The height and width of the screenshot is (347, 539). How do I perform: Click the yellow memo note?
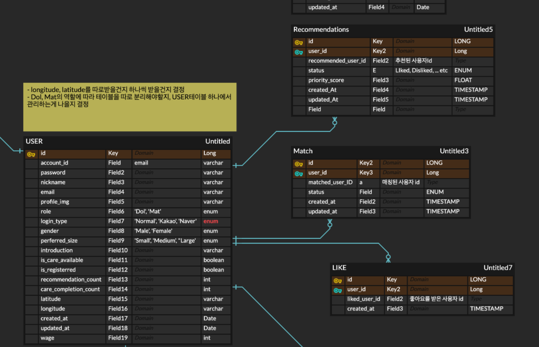click(x=130, y=107)
